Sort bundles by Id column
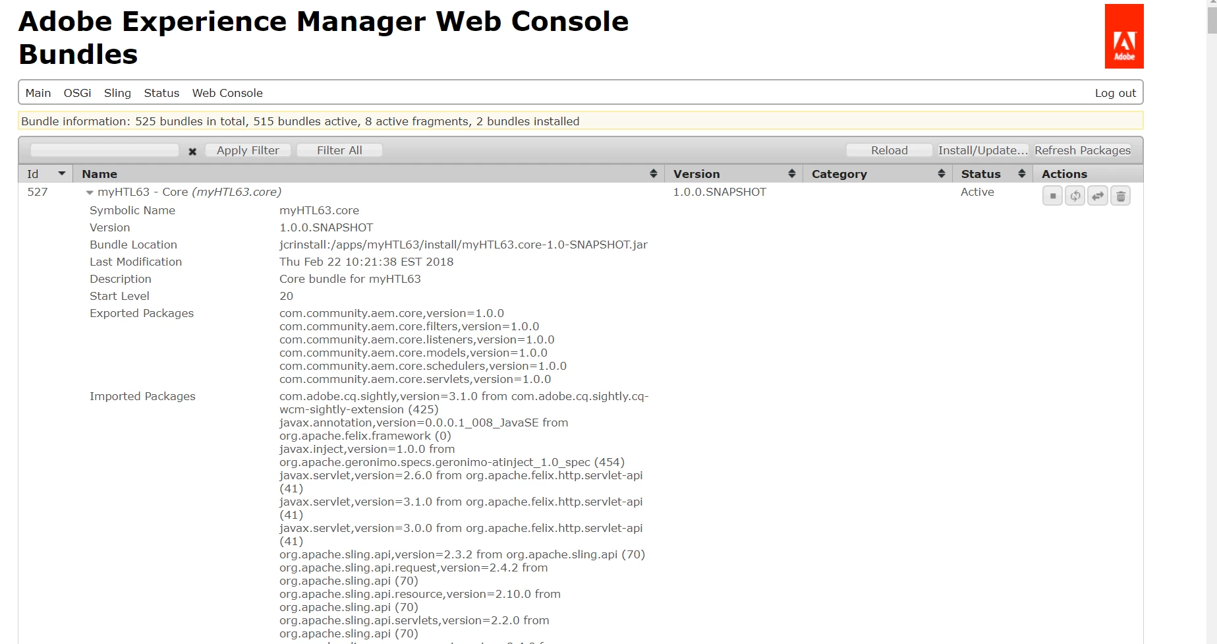Image resolution: width=1217 pixels, height=644 pixels. [45, 174]
